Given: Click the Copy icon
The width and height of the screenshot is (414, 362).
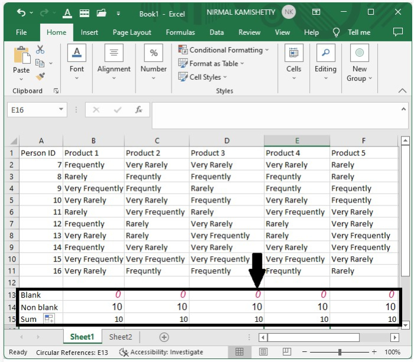Looking at the screenshot, I should (x=40, y=63).
